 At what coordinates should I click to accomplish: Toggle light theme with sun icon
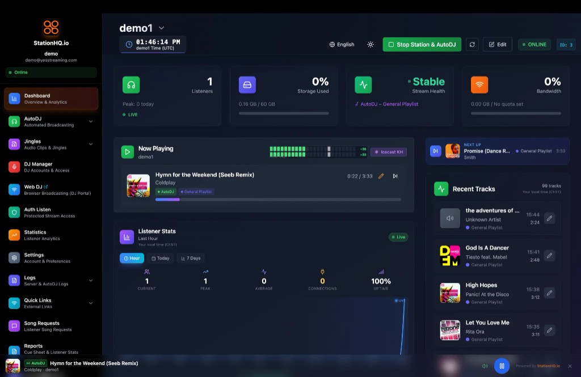pos(370,44)
